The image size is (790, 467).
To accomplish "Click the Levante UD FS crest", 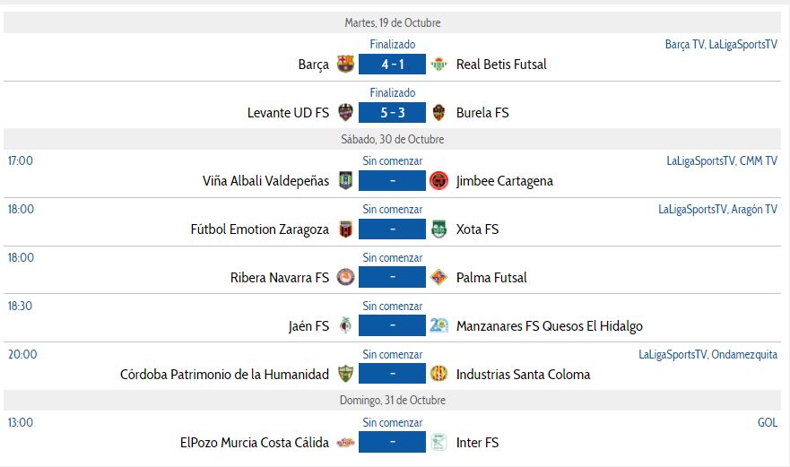I will pos(345,112).
